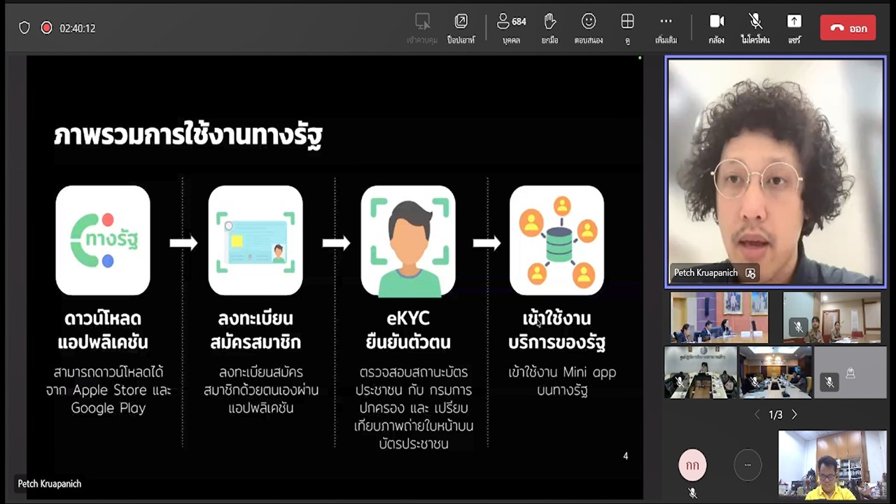The image size is (896, 504).
Task: Unmute the microphone
Action: [755, 28]
